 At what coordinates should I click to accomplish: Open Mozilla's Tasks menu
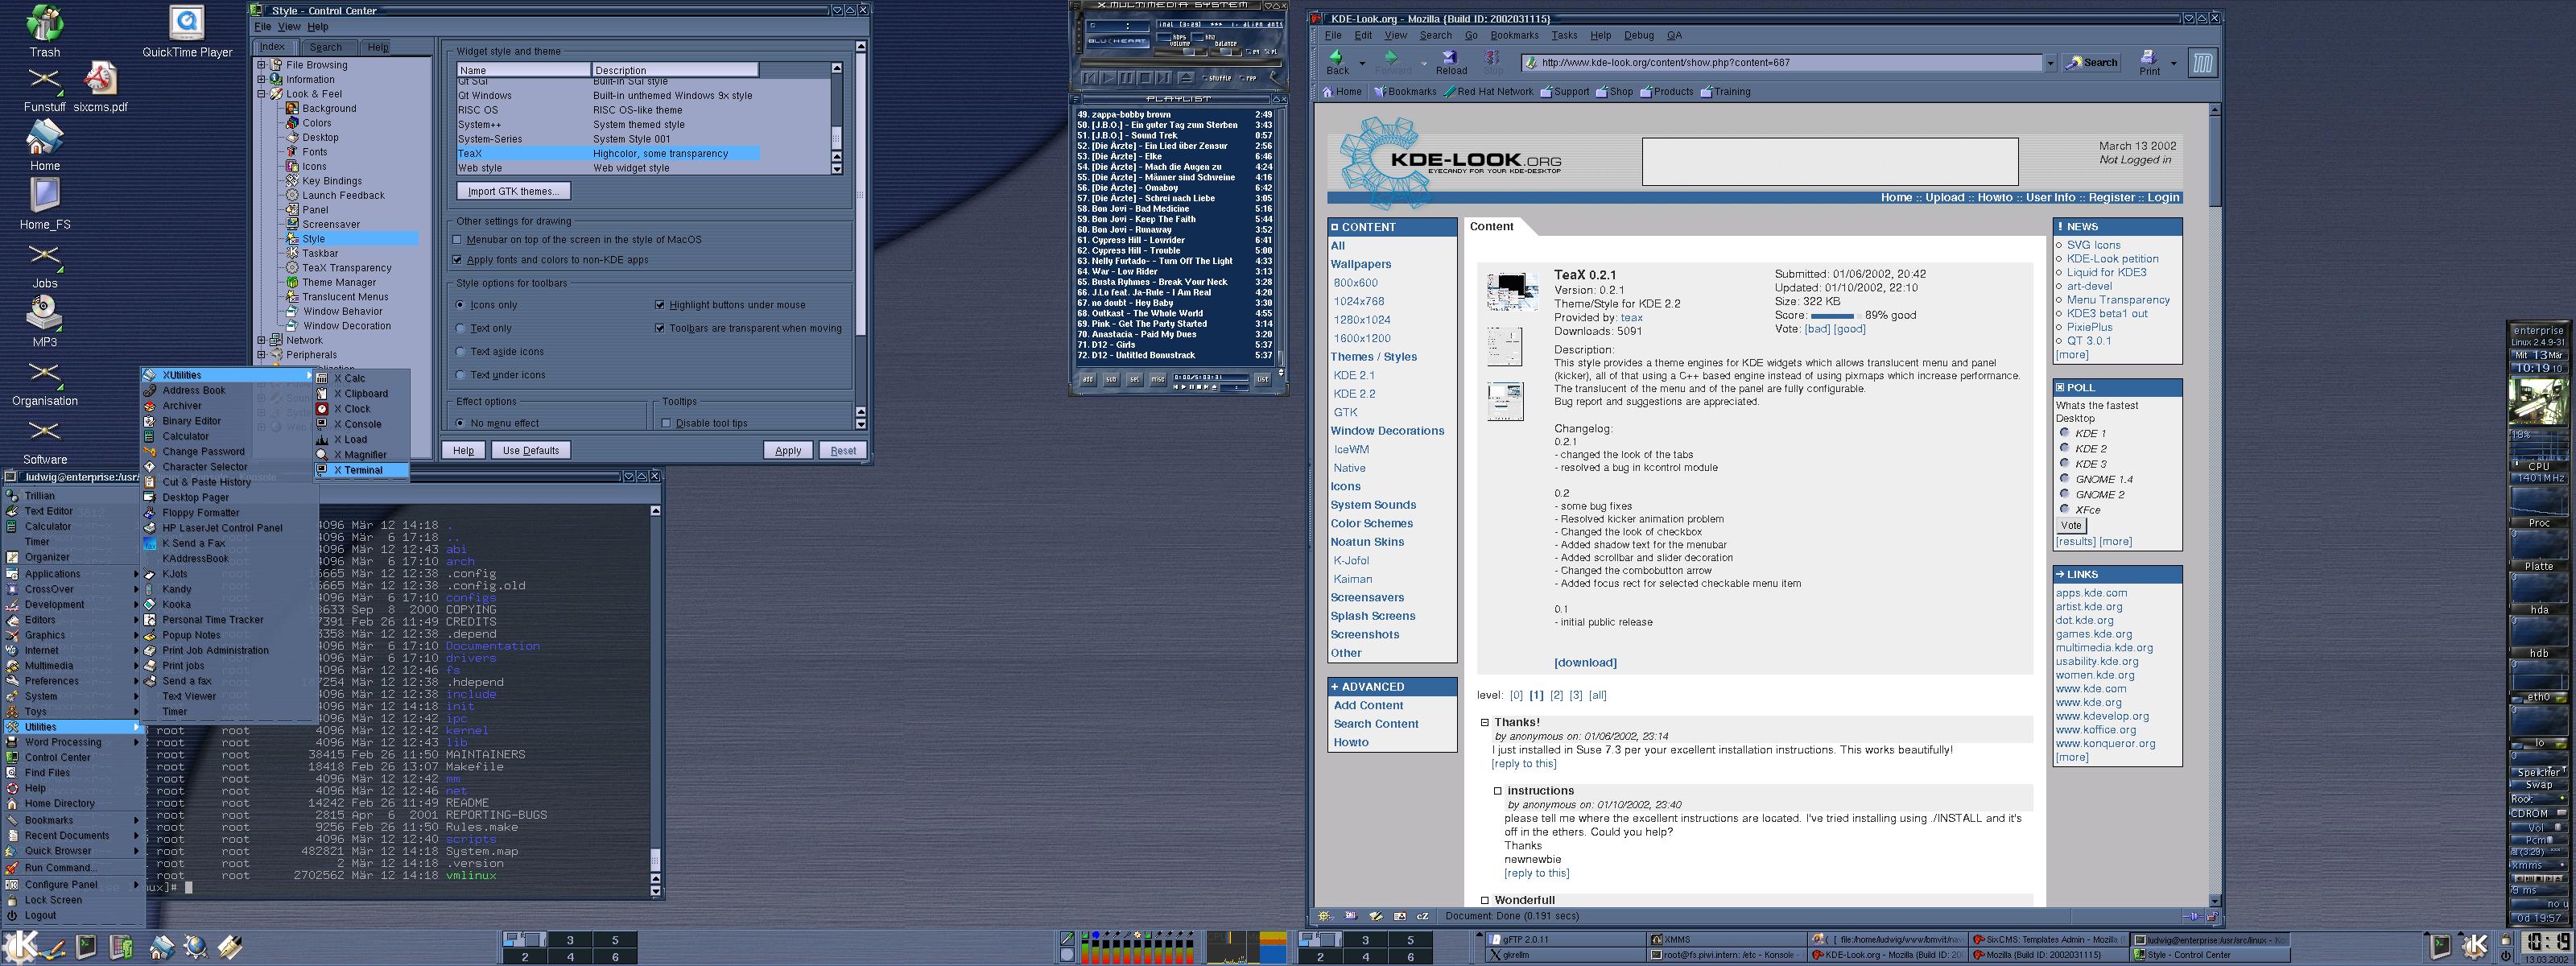coord(1564,35)
